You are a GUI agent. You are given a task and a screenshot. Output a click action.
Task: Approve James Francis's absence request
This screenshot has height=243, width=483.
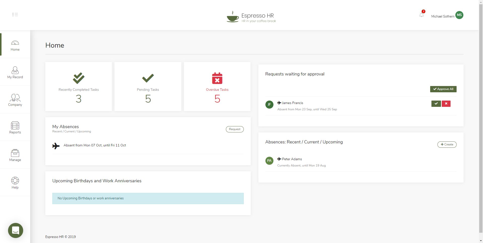point(436,104)
